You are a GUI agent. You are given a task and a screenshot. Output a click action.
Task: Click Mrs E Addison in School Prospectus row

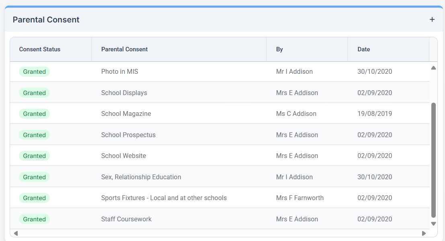(297, 135)
